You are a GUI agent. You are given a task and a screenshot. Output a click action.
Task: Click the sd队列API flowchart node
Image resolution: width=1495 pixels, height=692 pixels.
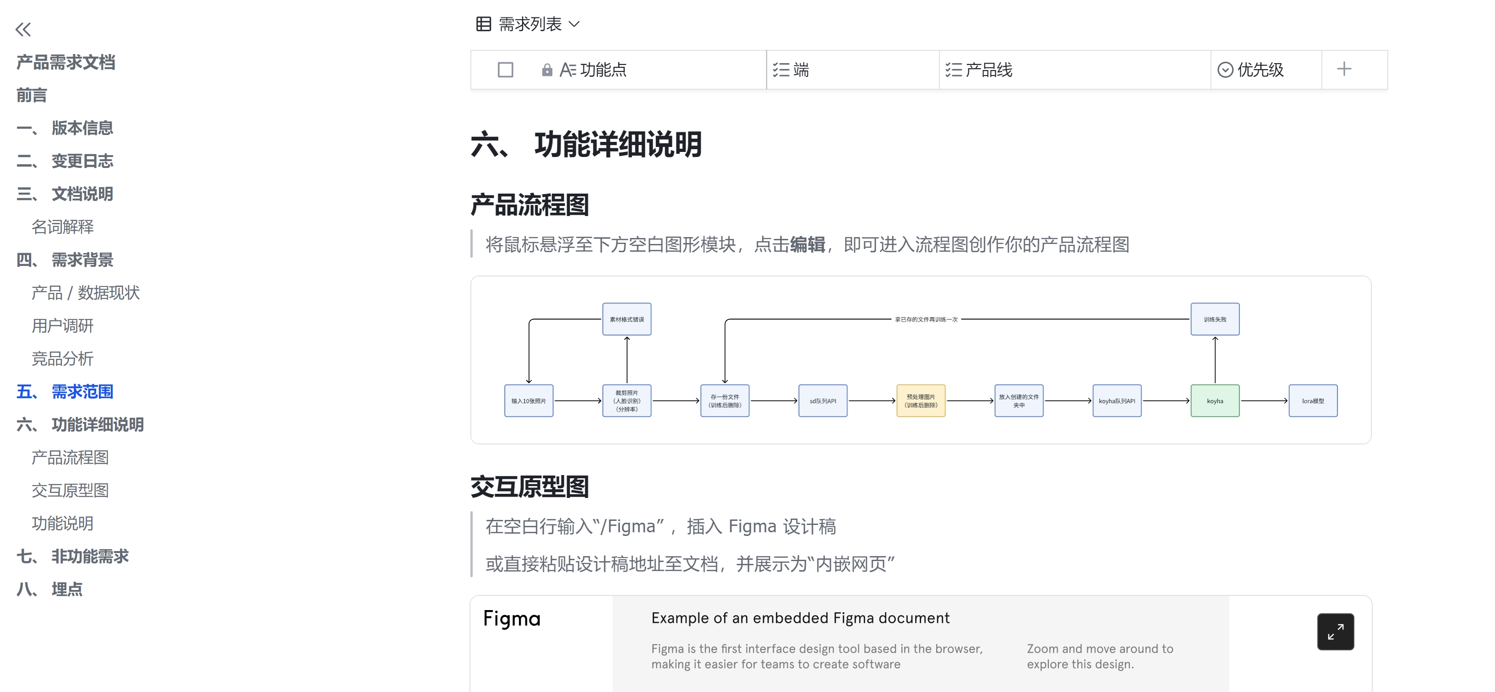[823, 401]
